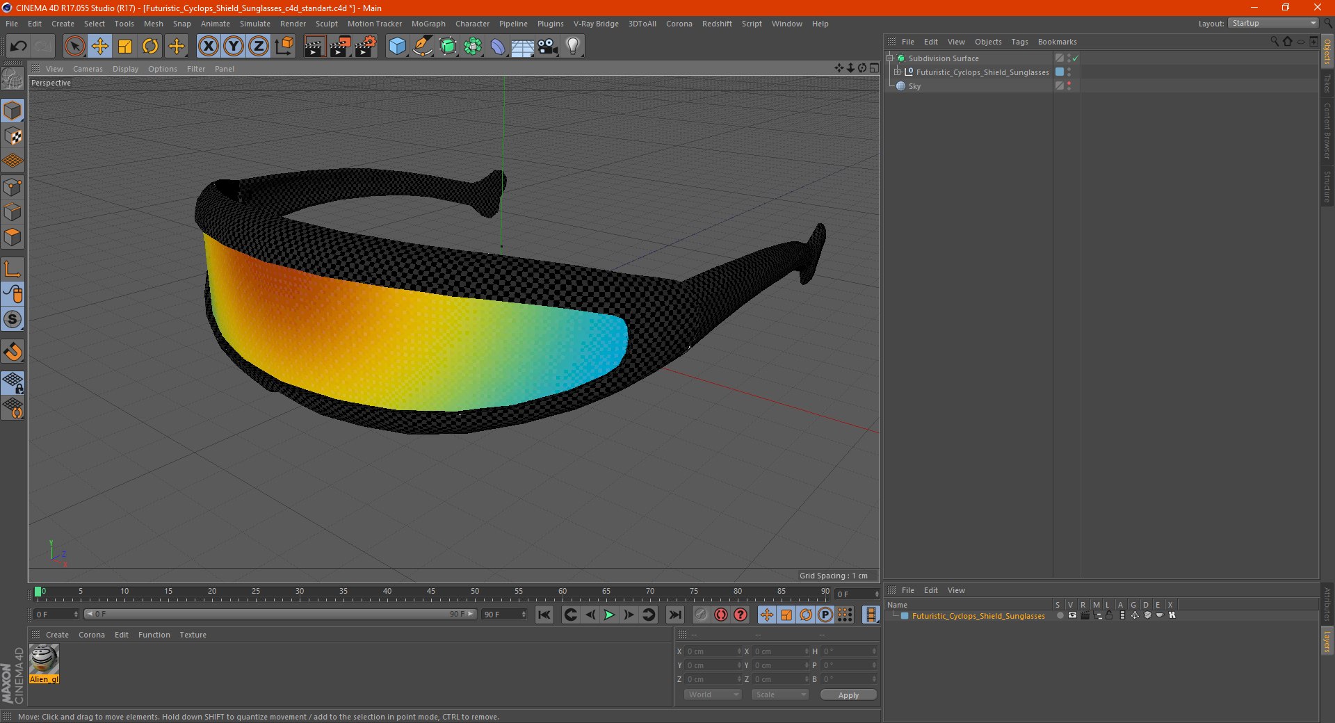Screen dimensions: 1335x723
Task: Select Sky object in Objects list
Action: pos(914,86)
